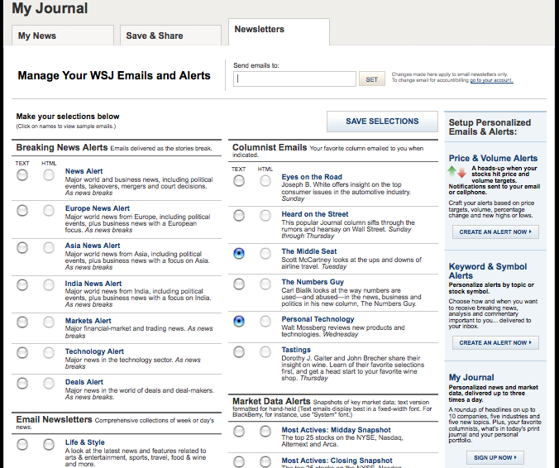Choose TEXT for Heard on the Street
The height and width of the screenshot is (468, 559).
coord(239,215)
